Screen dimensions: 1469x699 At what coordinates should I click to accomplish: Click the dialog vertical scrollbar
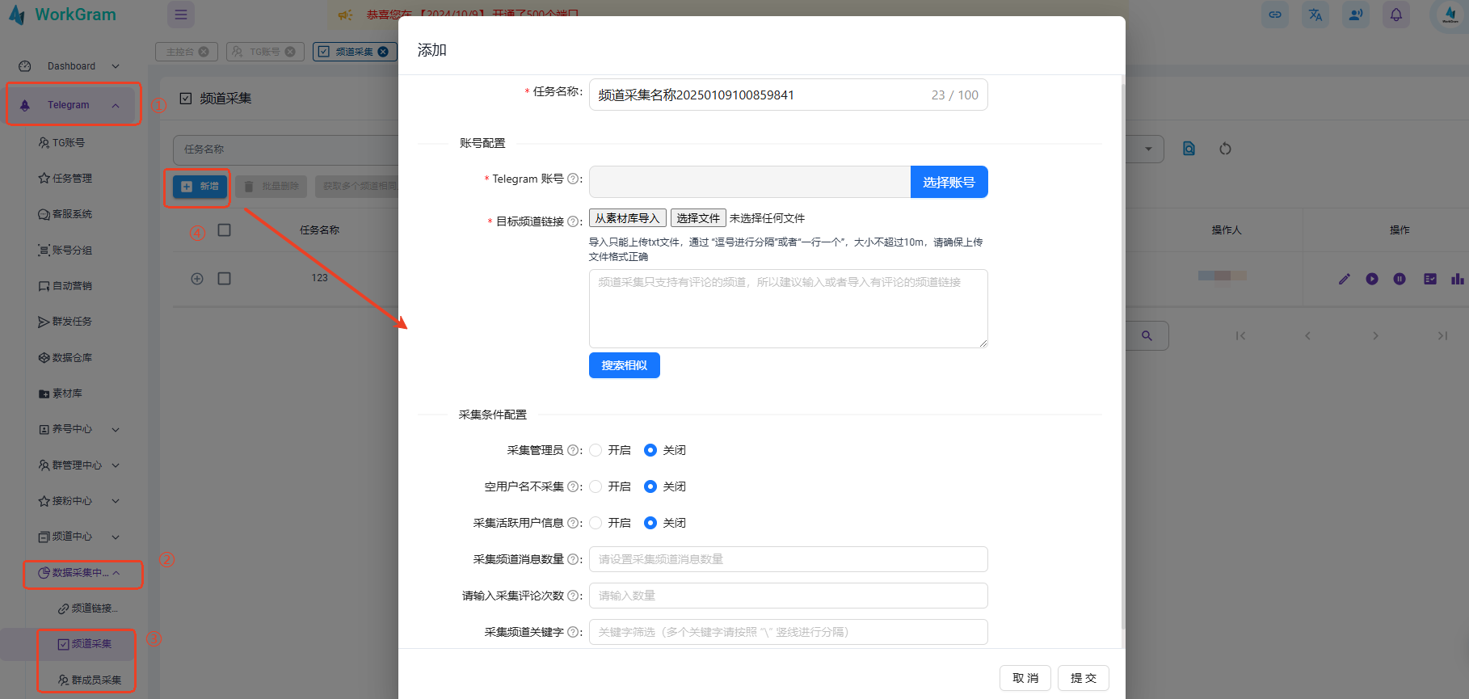1122,356
